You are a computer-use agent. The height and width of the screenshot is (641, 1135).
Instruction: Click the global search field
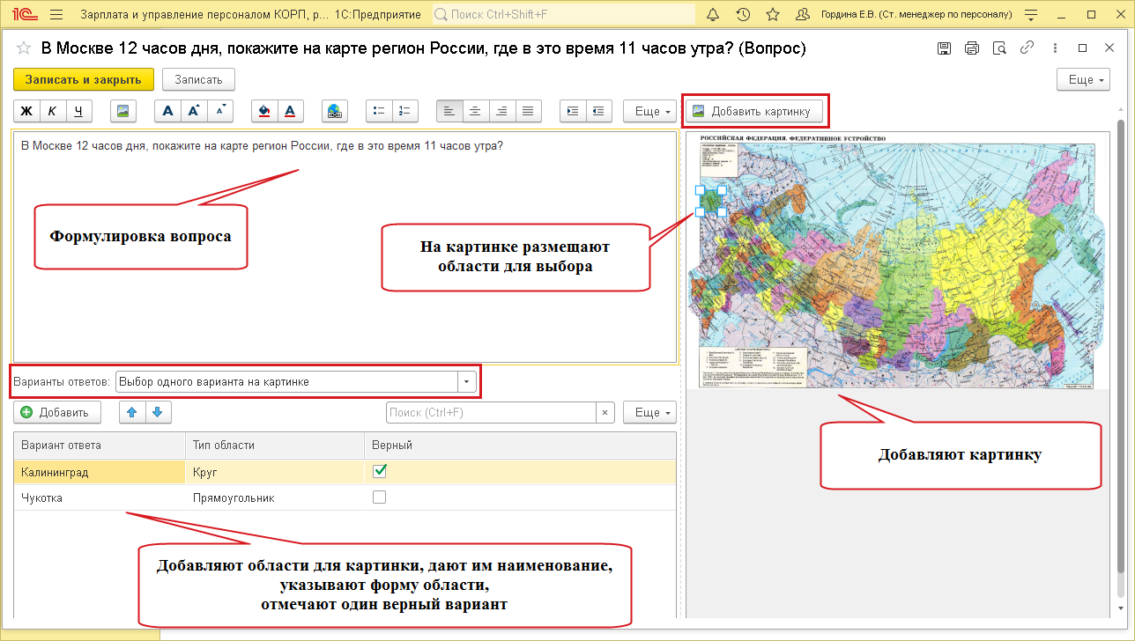(563, 15)
